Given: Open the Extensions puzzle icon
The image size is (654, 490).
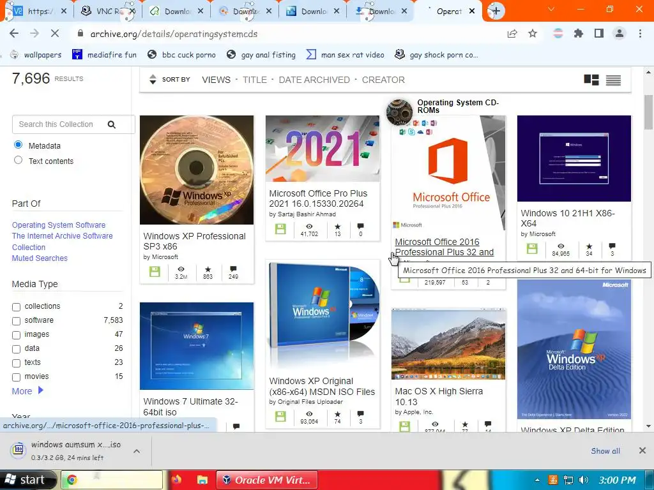Looking at the screenshot, I should 578,33.
